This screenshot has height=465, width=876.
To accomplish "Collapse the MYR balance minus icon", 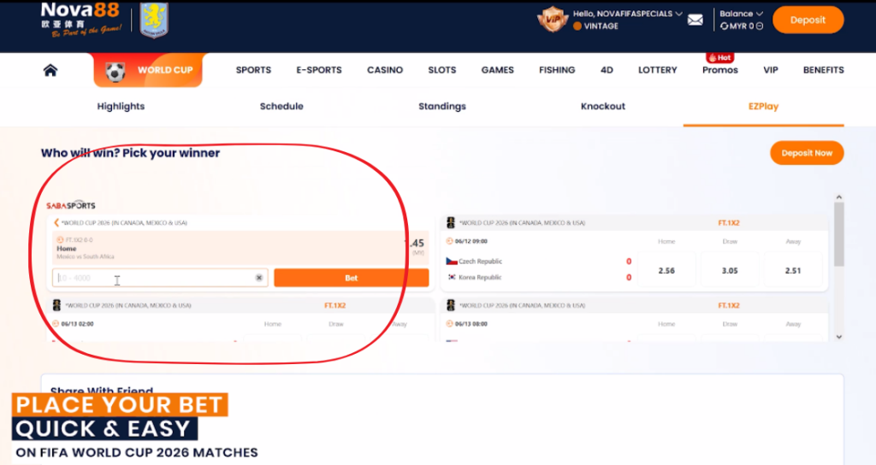I will tap(760, 26).
